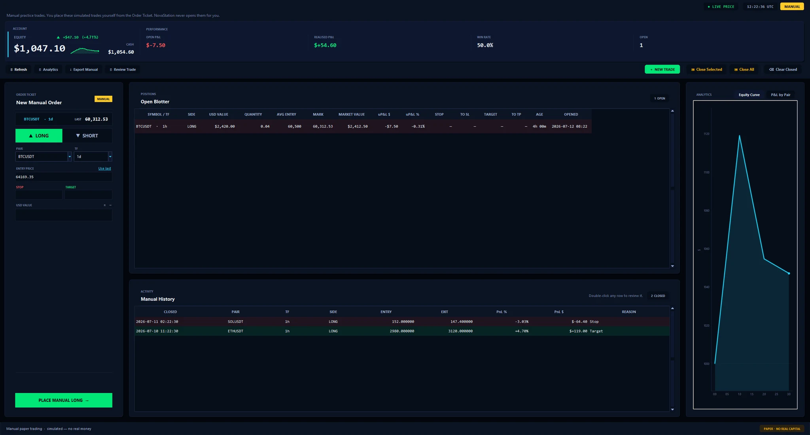
Task: Sort by the MARKET VALUE column header
Action: [352, 114]
